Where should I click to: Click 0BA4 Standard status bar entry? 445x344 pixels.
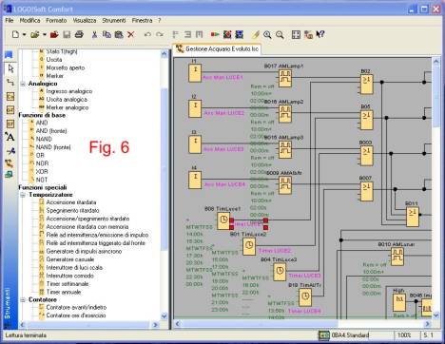click(344, 335)
